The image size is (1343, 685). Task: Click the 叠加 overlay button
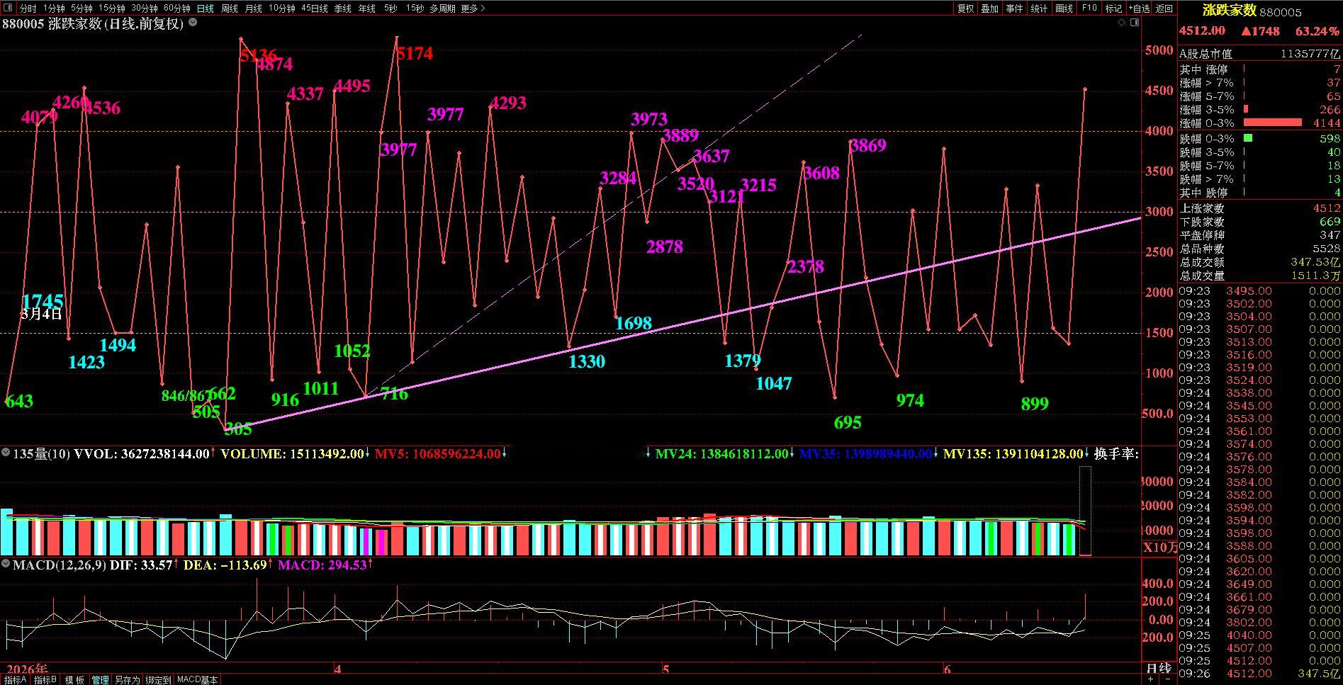[x=990, y=9]
